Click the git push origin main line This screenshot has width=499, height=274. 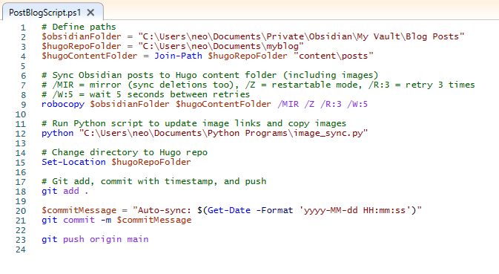pyautogui.click(x=95, y=239)
